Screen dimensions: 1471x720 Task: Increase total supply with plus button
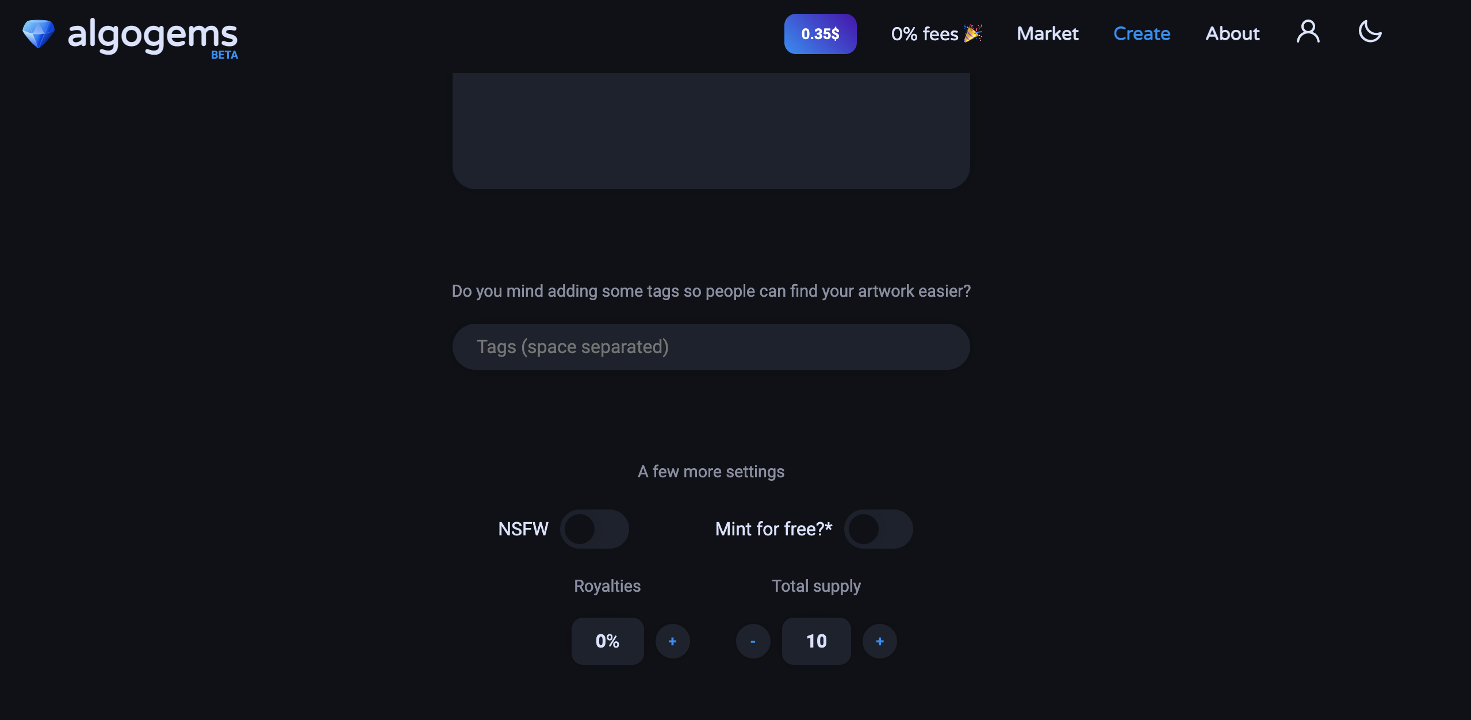pyautogui.click(x=879, y=641)
